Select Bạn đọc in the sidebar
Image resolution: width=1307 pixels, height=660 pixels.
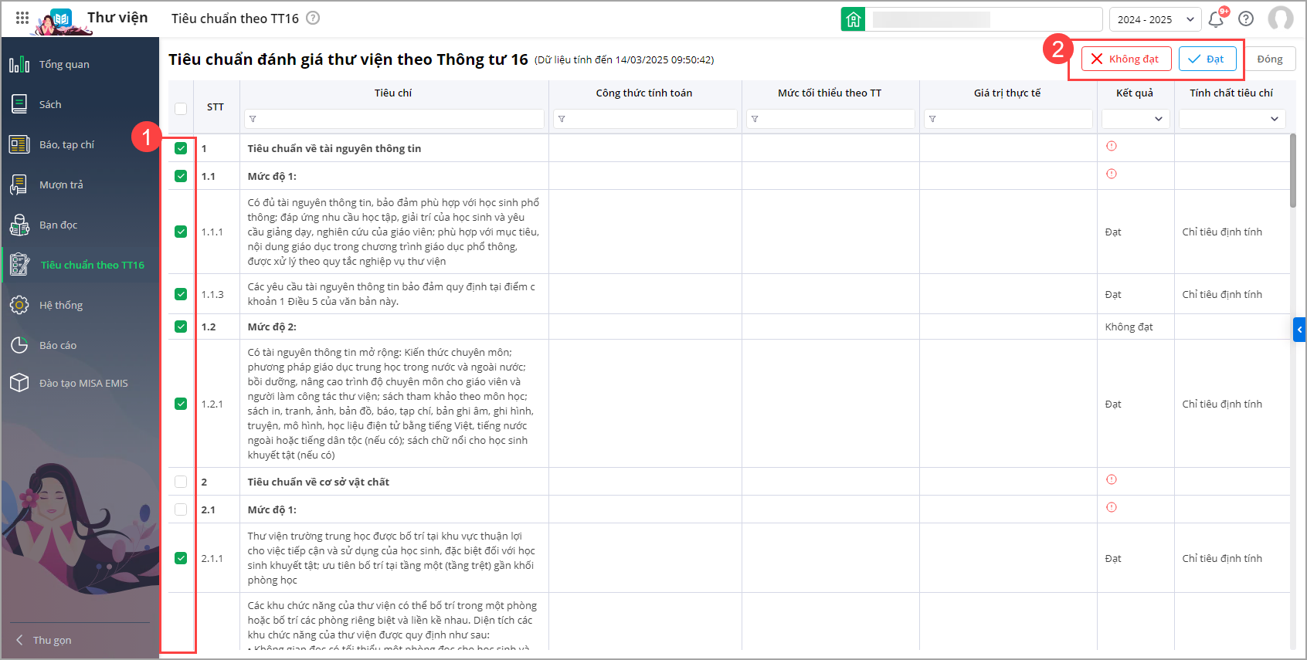click(x=59, y=225)
